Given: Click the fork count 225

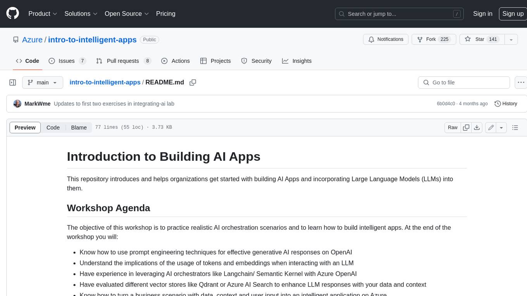Looking at the screenshot, I should pos(444,40).
